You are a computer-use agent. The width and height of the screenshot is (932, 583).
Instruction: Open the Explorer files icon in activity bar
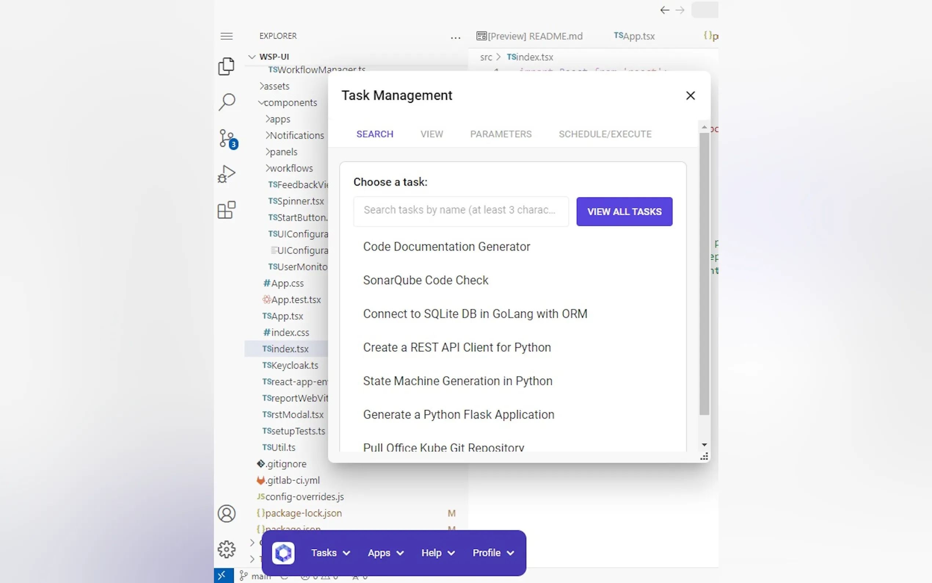click(x=226, y=66)
